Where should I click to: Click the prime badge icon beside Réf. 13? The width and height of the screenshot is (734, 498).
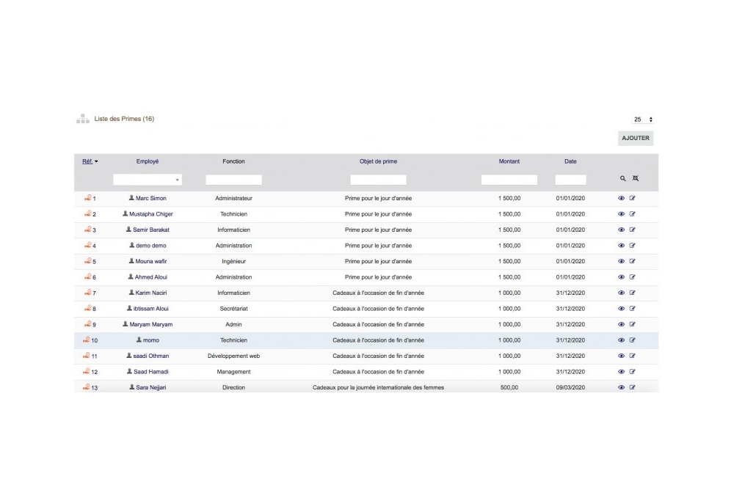(86, 387)
